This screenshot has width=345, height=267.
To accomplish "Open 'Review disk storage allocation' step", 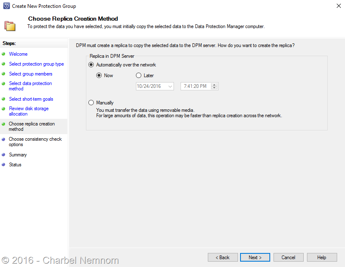I will pyautogui.click(x=29, y=111).
